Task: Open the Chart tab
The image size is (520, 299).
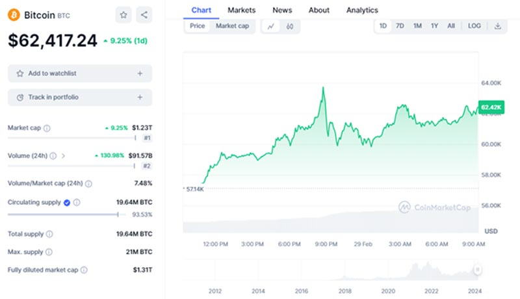Action: pyautogui.click(x=201, y=10)
